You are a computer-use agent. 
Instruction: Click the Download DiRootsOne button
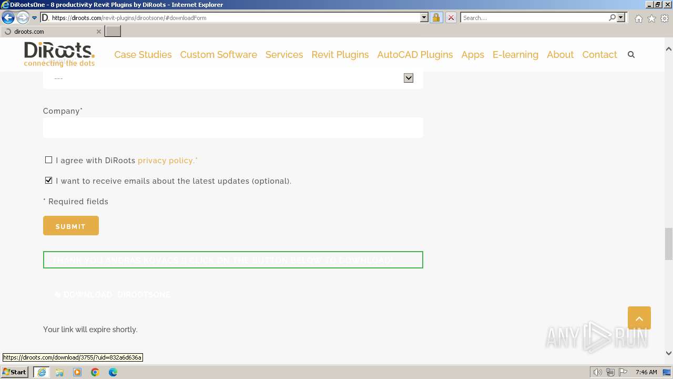point(113,295)
